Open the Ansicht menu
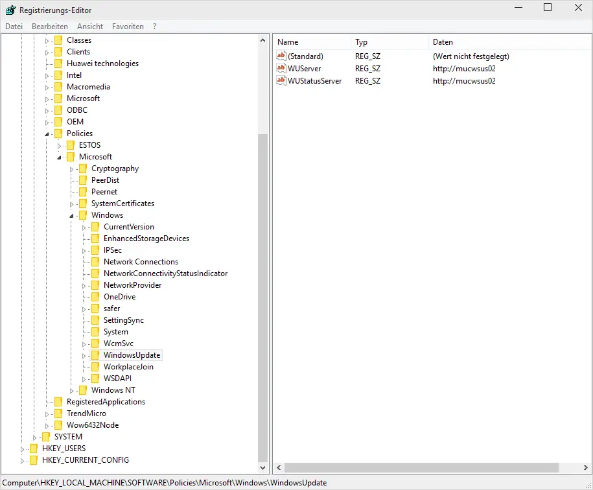 tap(90, 27)
